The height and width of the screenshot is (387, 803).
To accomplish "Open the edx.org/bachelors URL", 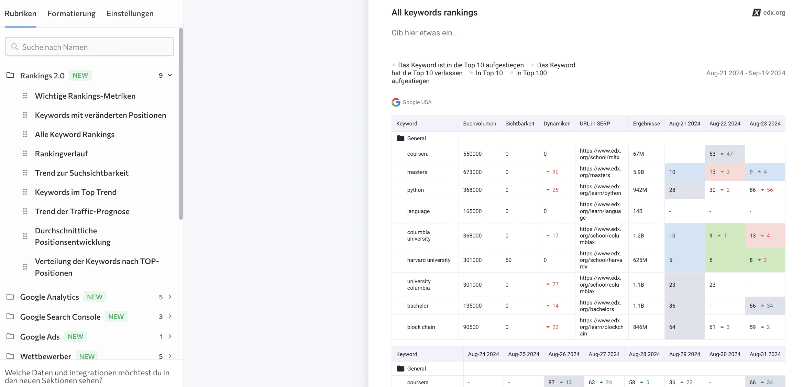I will pyautogui.click(x=600, y=306).
